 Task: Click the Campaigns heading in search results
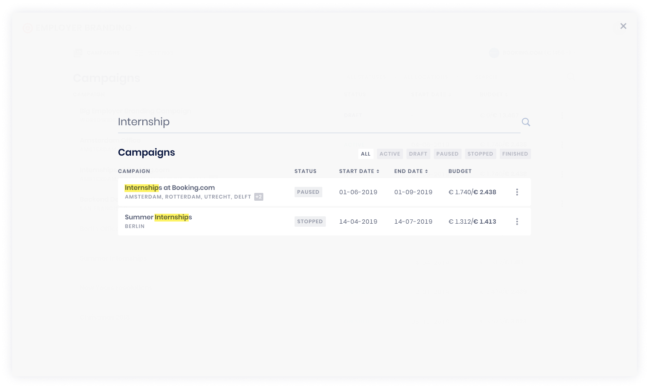click(147, 153)
